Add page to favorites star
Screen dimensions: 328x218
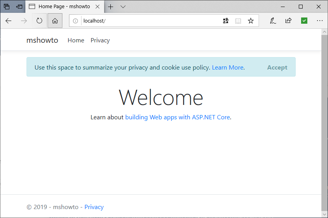pos(251,21)
